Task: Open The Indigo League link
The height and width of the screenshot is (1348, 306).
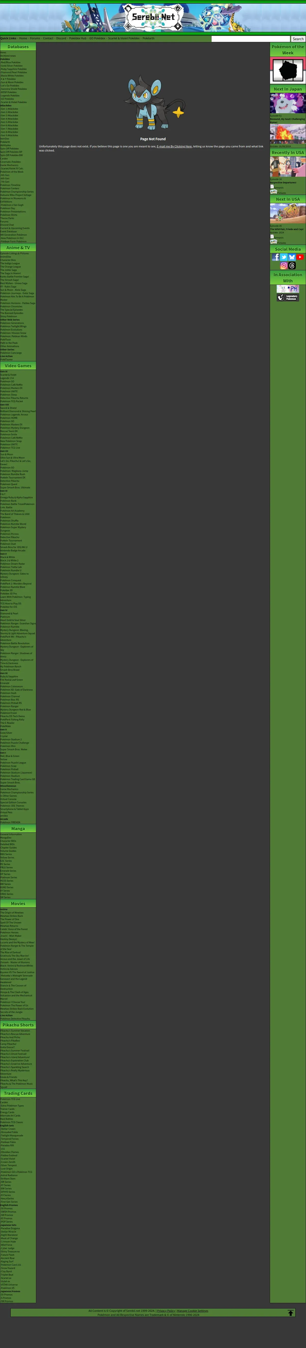Action: pyautogui.click(x=10, y=263)
